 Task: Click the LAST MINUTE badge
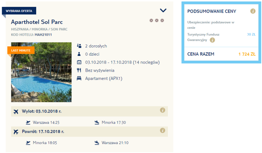pyautogui.click(x=21, y=50)
